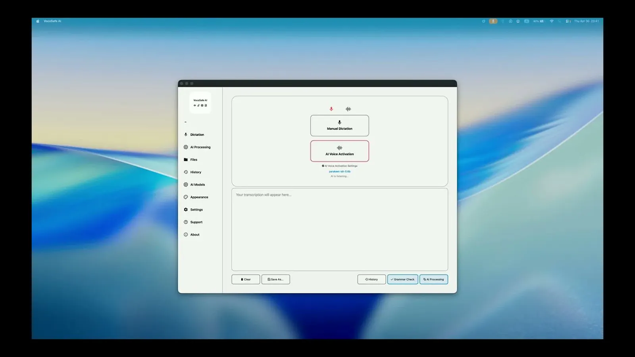Click the Save As... button
The height and width of the screenshot is (357, 635).
click(x=275, y=279)
